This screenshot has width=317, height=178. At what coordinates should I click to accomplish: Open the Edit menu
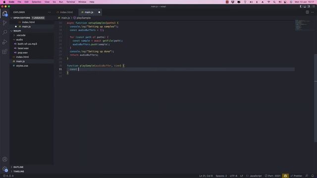[26, 2]
